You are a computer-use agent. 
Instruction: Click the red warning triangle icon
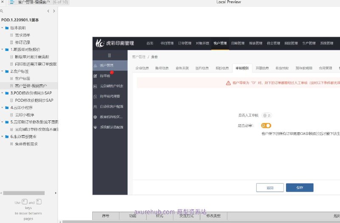[228, 83]
